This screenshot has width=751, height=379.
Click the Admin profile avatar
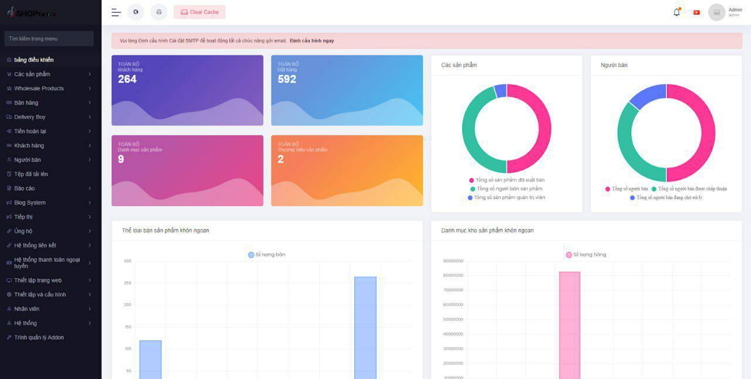[716, 12]
